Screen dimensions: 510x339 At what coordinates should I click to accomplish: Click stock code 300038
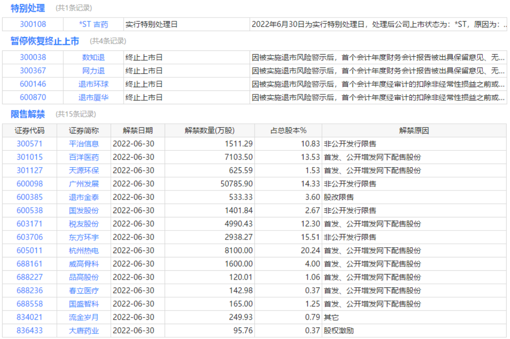pyautogui.click(x=33, y=58)
